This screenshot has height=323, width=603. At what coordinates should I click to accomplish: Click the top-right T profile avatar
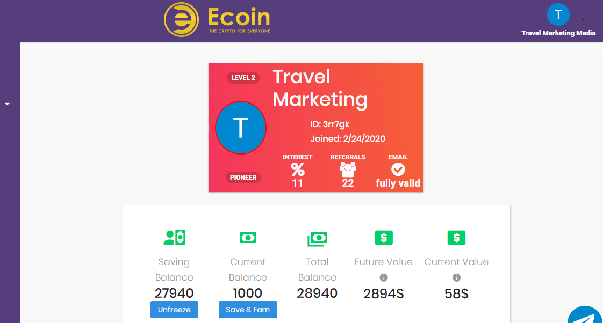point(558,14)
